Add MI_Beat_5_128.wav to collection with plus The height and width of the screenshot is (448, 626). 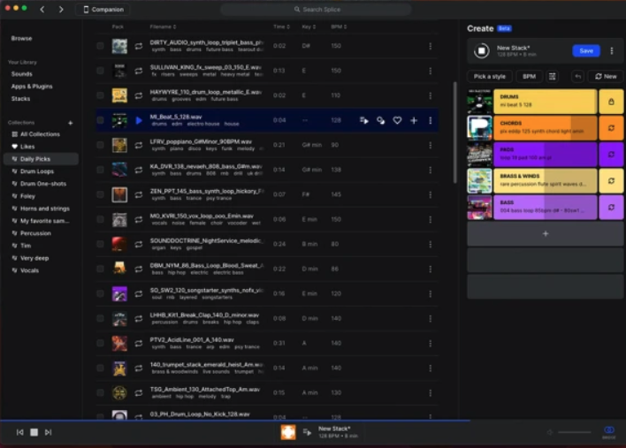pos(414,120)
